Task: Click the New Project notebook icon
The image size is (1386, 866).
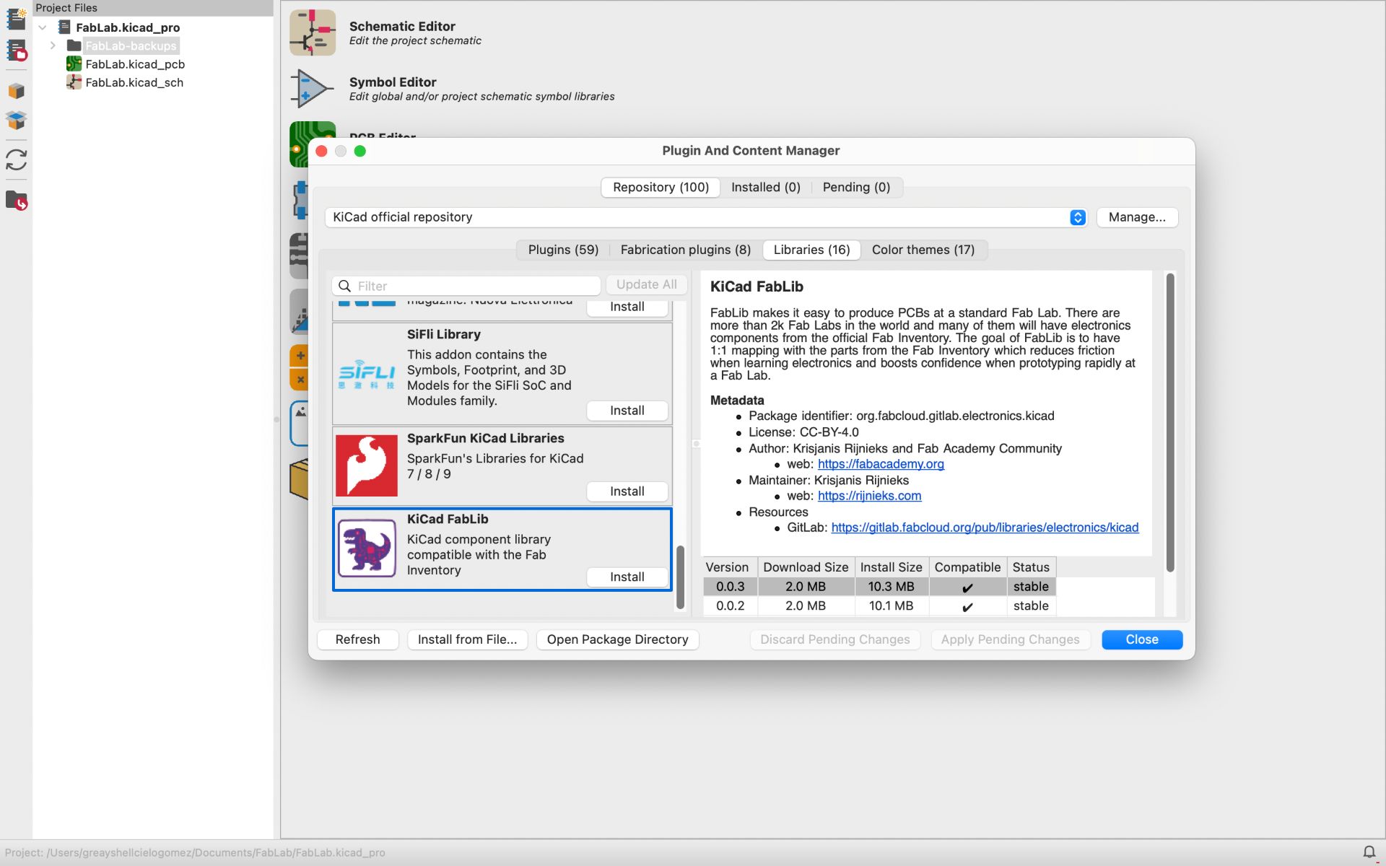Action: click(16, 17)
